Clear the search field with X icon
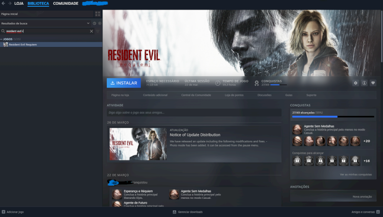Viewport: 383px width, 217px height. [x=91, y=31]
